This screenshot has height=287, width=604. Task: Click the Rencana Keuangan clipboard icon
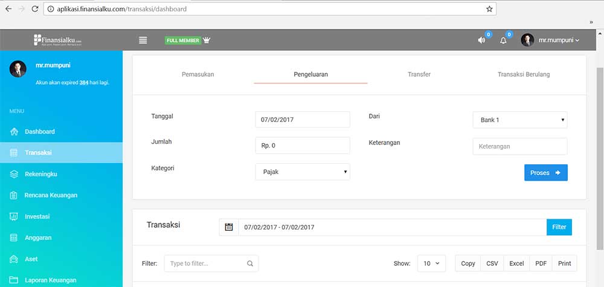[14, 195]
